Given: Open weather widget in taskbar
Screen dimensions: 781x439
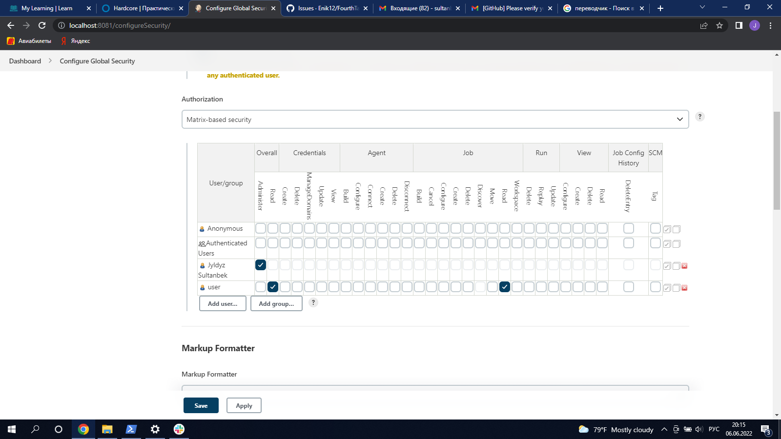Looking at the screenshot, I should (x=616, y=430).
